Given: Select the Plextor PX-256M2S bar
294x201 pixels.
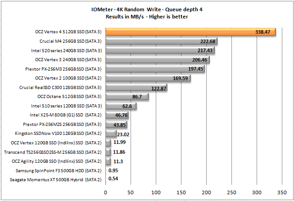Looking at the screenshot, I should (117, 125).
